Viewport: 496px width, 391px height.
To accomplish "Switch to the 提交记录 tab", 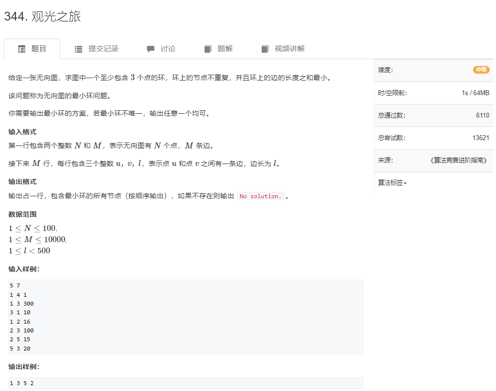I will [x=103, y=49].
